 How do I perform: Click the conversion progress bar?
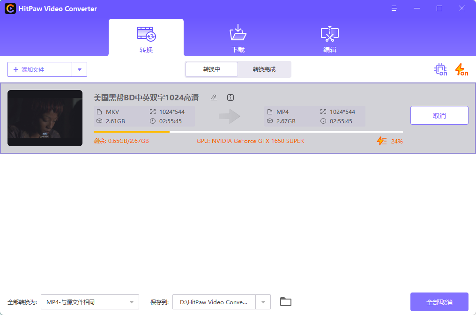click(x=248, y=132)
